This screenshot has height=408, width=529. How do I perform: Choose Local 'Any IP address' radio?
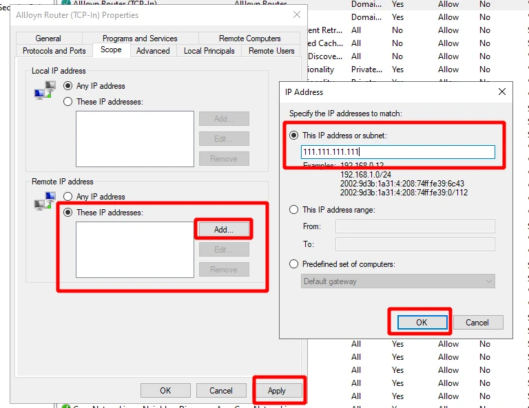(x=68, y=85)
